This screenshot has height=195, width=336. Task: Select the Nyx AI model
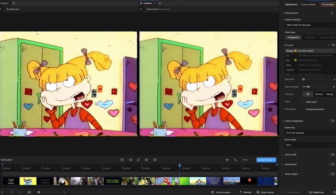[309, 60]
